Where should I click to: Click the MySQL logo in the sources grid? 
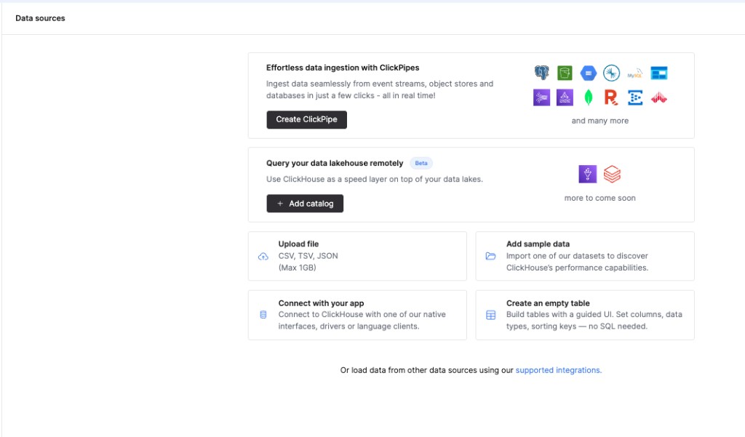pos(635,73)
